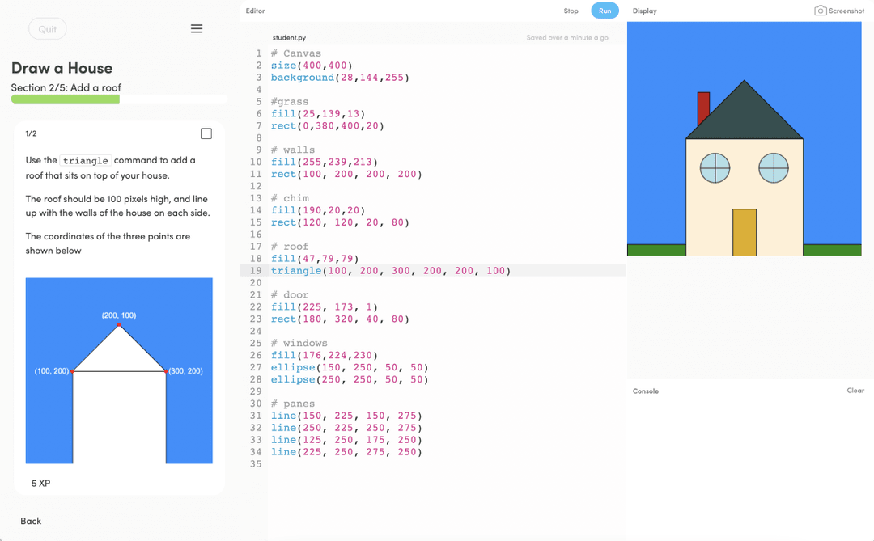
Task: Click the roof coordinates diagram
Action: [x=119, y=371]
